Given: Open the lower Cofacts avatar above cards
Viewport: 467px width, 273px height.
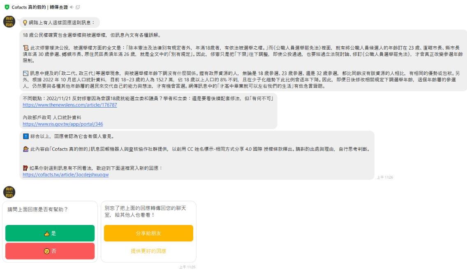Looking at the screenshot, I should [9, 192].
